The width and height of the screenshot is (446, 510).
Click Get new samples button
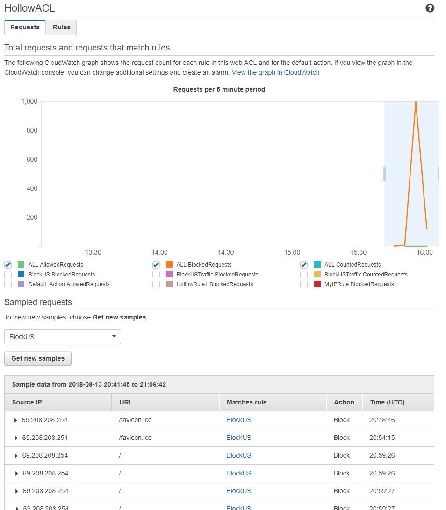tap(38, 358)
